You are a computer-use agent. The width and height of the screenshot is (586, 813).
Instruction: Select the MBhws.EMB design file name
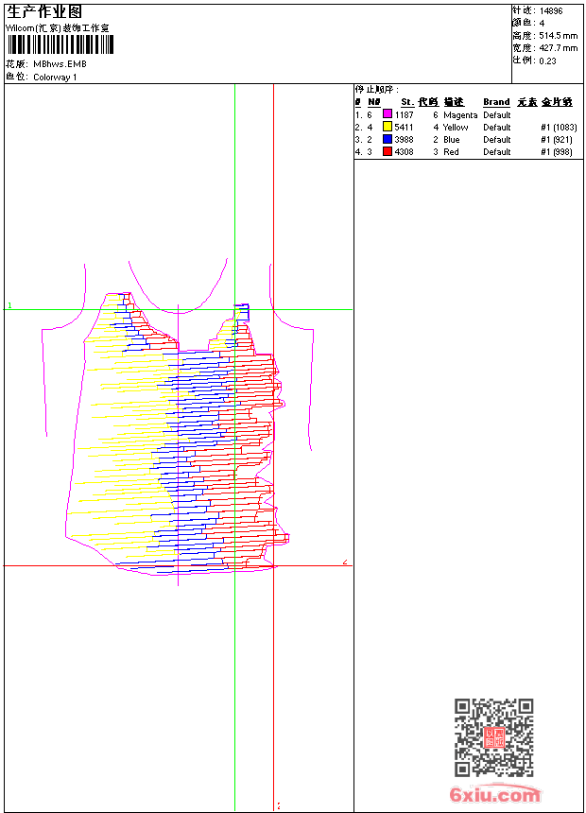tap(60, 64)
